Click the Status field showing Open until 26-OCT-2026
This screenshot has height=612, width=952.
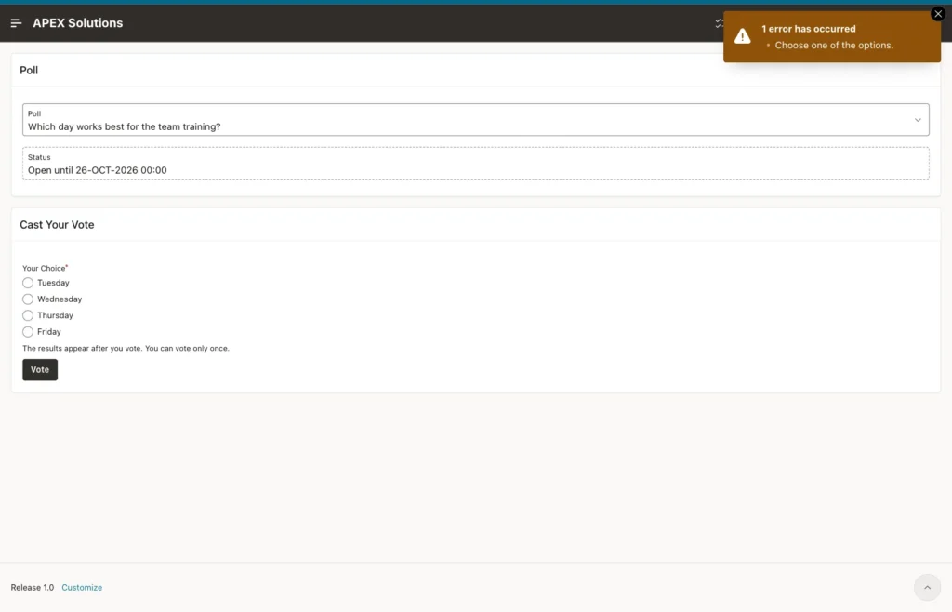pyautogui.click(x=475, y=164)
